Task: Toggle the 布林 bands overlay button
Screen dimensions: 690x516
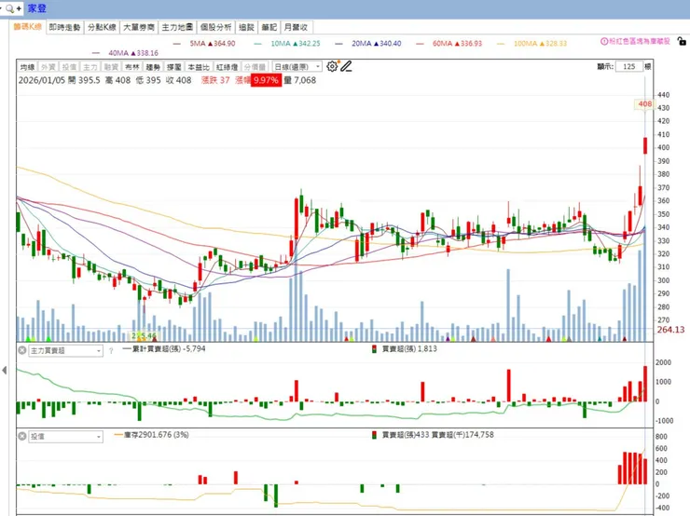Action: coord(132,67)
